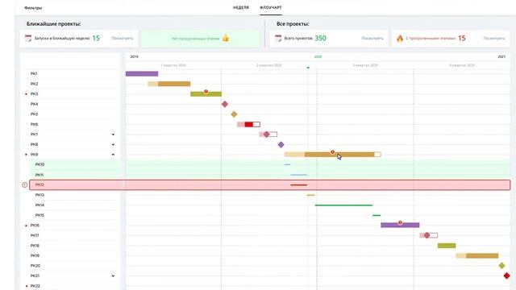Select the PK2 row label
The image size is (516, 290).
tap(34, 84)
